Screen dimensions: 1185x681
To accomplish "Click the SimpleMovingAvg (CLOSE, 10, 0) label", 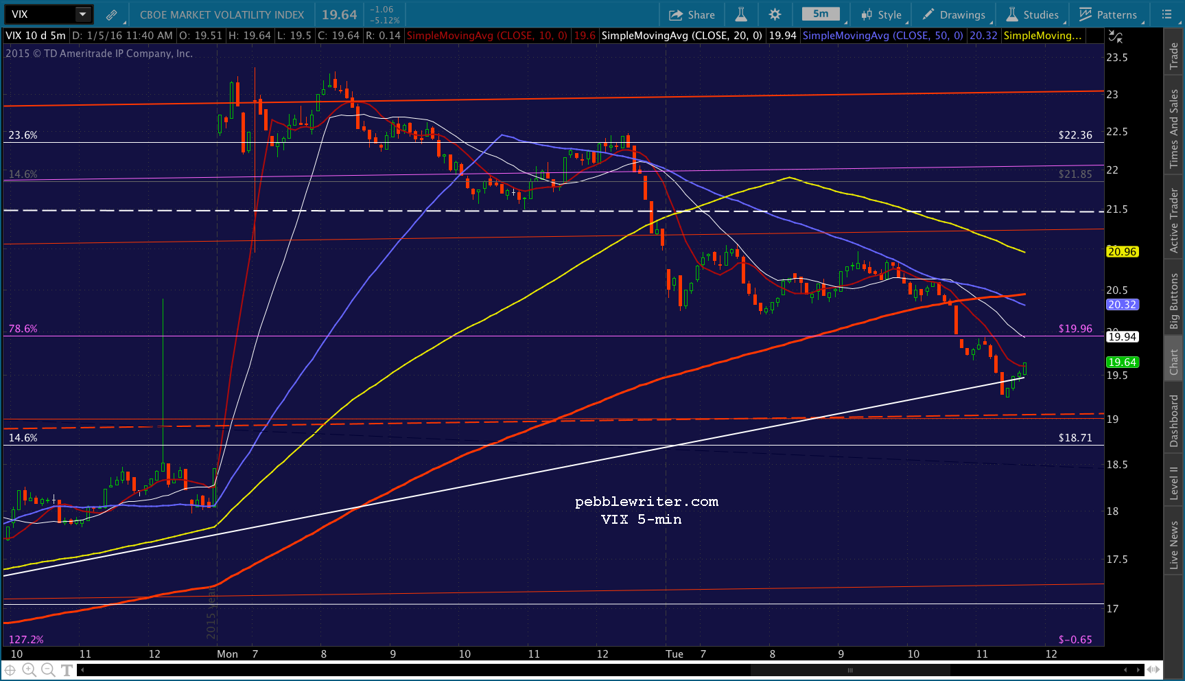I will 487,36.
